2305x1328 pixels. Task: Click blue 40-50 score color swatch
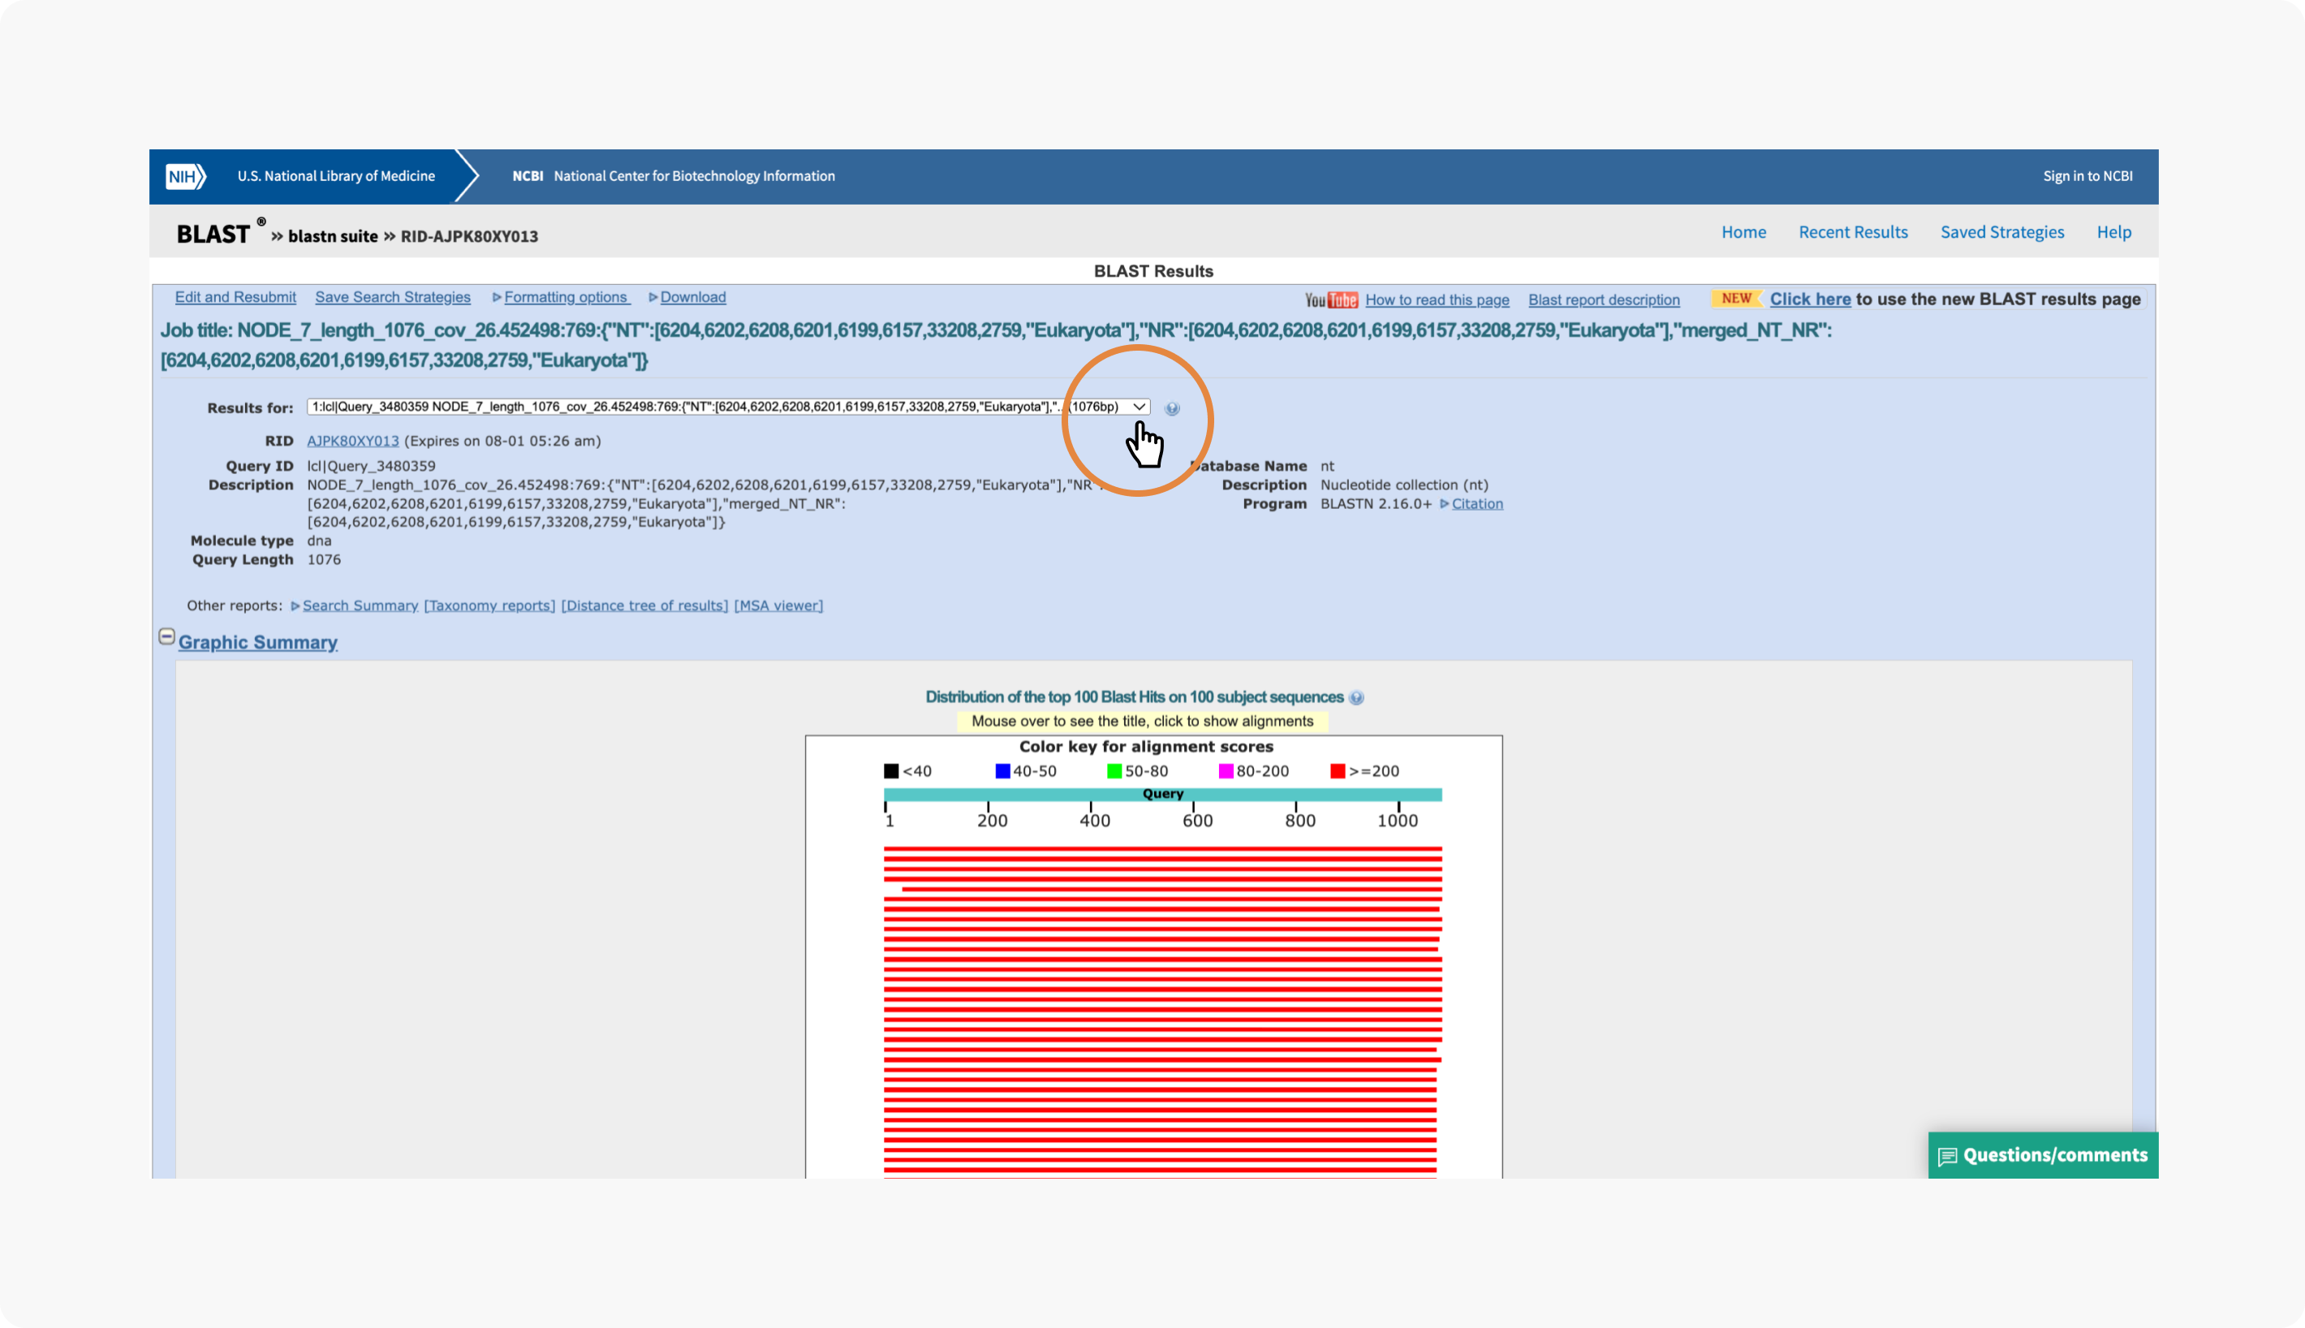pos(1003,772)
